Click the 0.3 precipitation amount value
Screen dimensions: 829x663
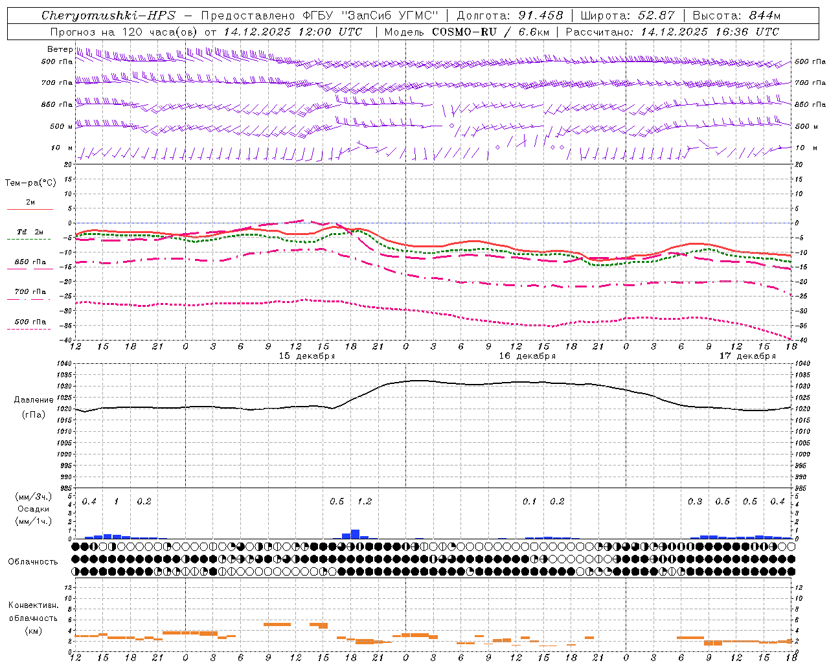tap(695, 502)
